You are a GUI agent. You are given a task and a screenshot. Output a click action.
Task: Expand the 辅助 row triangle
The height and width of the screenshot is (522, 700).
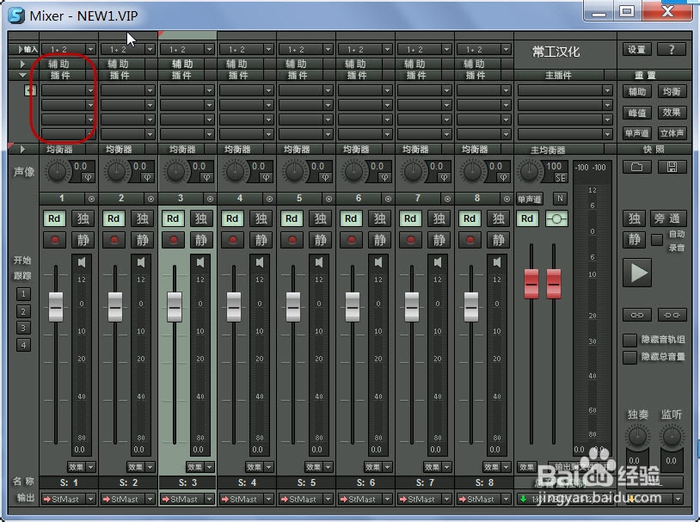(22, 64)
